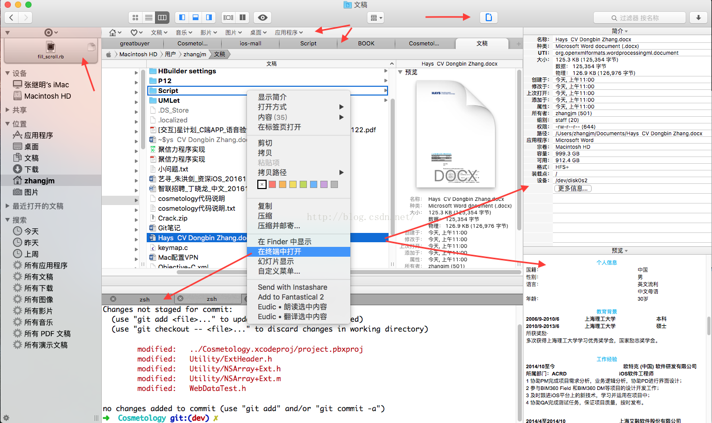The height and width of the screenshot is (423, 712).
Task: Pick the purple label color swatch
Action: click(324, 184)
